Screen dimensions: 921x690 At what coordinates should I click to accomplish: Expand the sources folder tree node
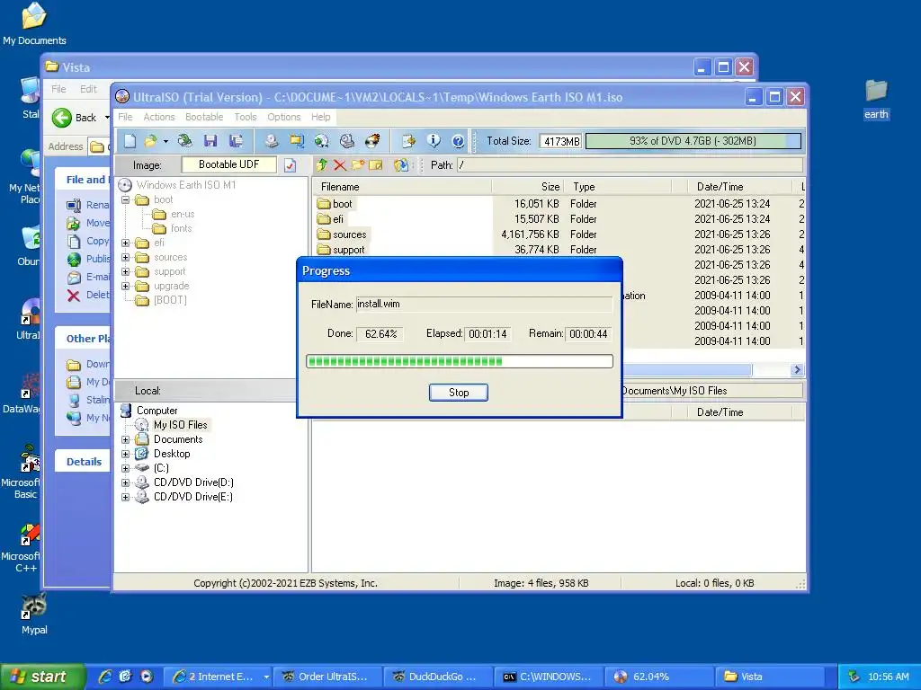(125, 257)
